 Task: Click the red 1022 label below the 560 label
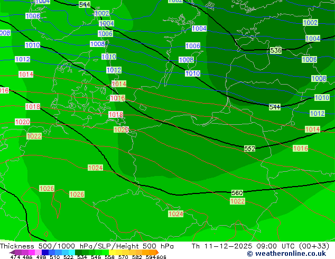[237, 201]
